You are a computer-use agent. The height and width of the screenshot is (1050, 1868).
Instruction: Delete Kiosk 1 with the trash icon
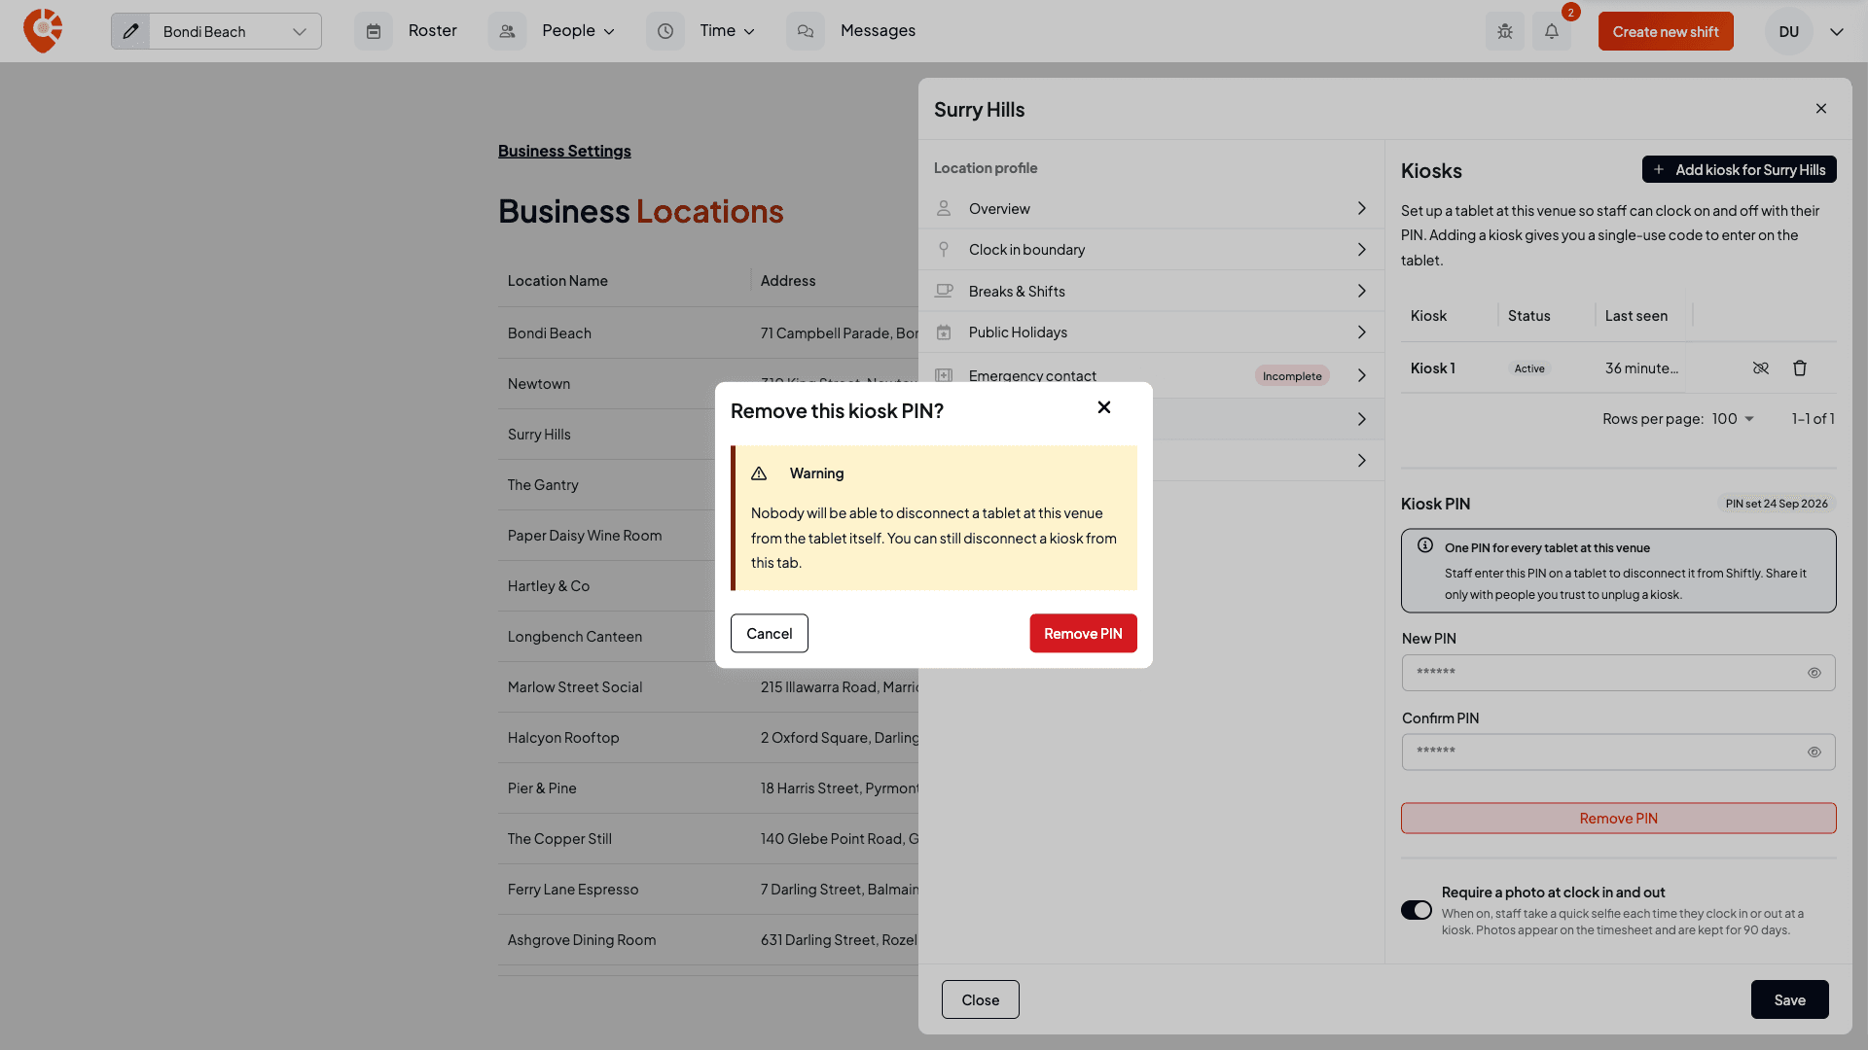coord(1800,368)
